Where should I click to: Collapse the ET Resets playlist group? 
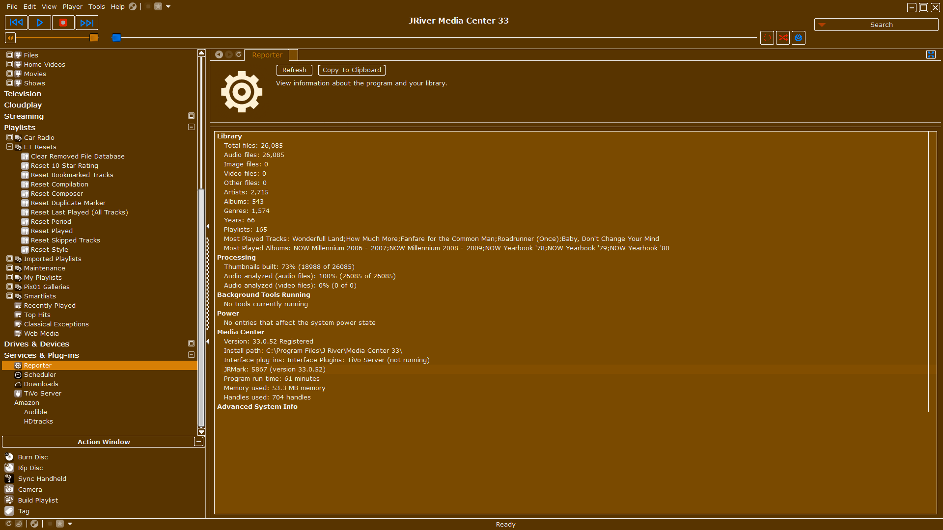9,147
